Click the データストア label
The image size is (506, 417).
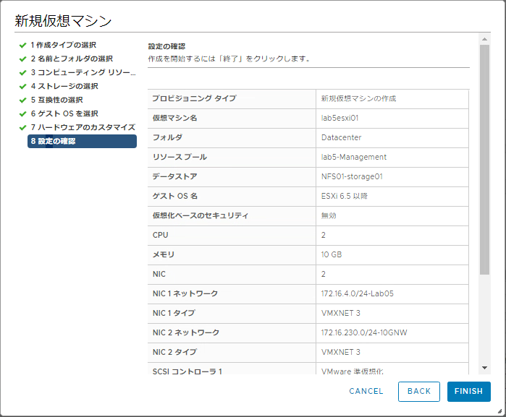coord(174,176)
